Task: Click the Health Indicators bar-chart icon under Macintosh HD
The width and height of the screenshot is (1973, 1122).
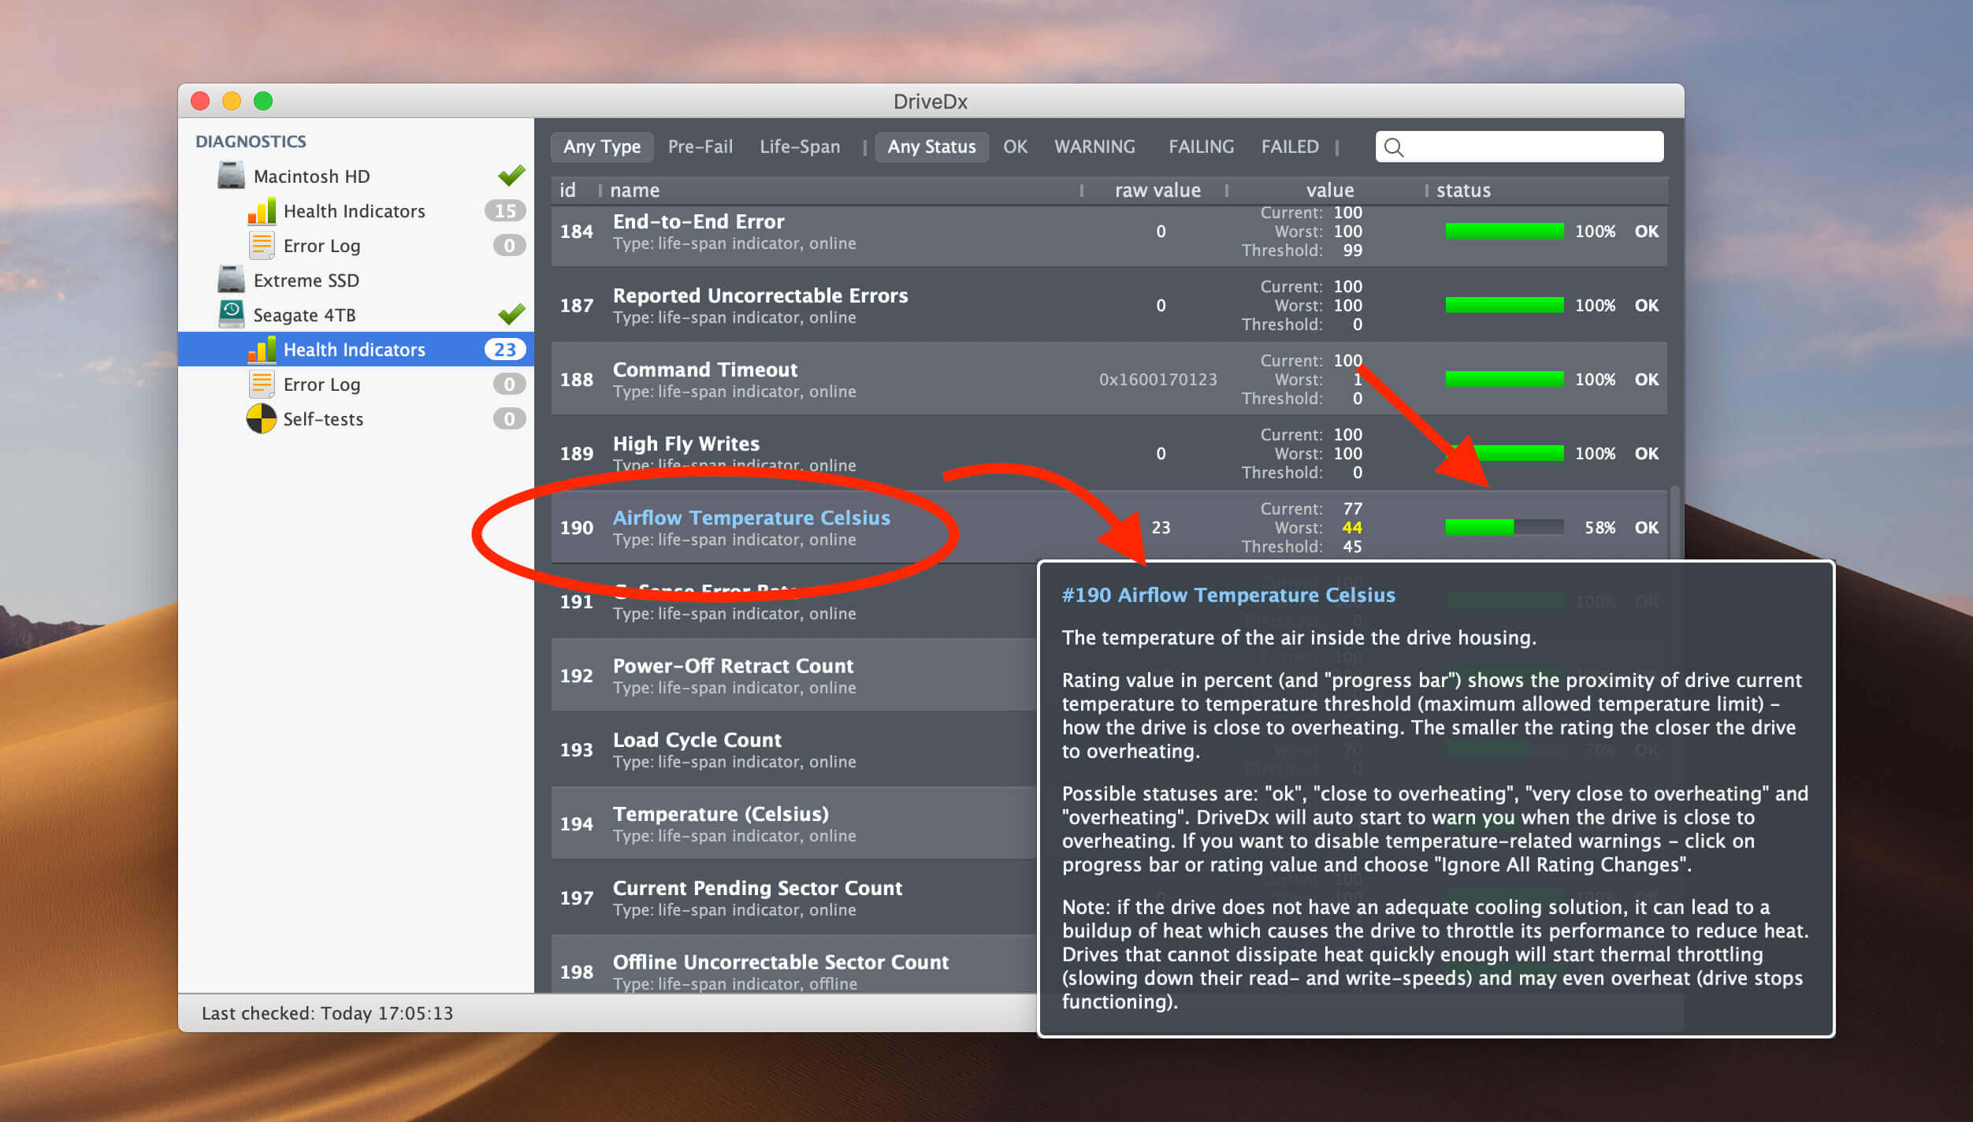Action: coord(262,211)
